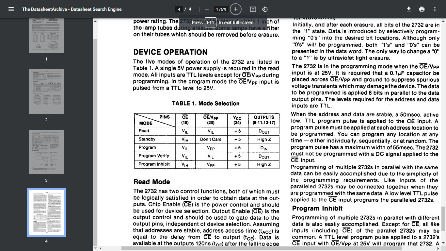Open page 3 thumbnail
This screenshot has width=446, height=251.
point(46,152)
